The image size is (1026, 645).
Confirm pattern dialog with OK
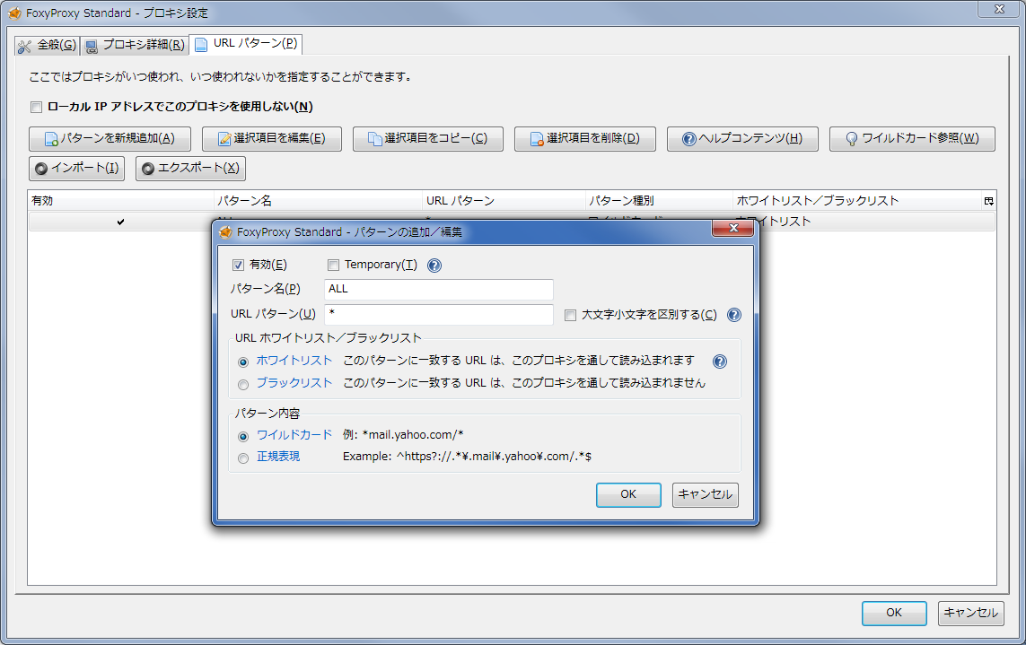(628, 494)
